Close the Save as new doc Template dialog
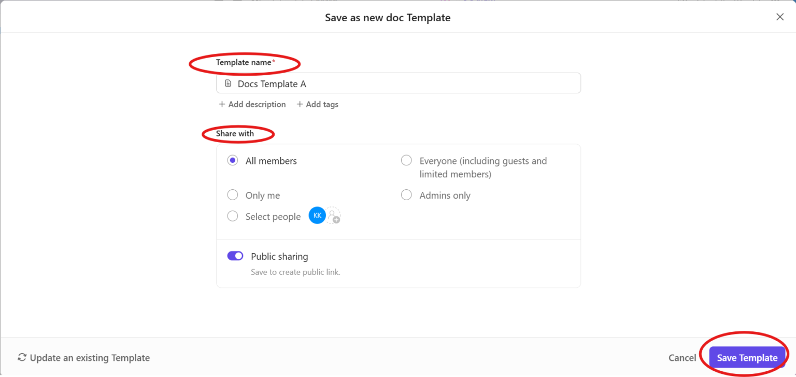This screenshot has width=796, height=377. (780, 17)
